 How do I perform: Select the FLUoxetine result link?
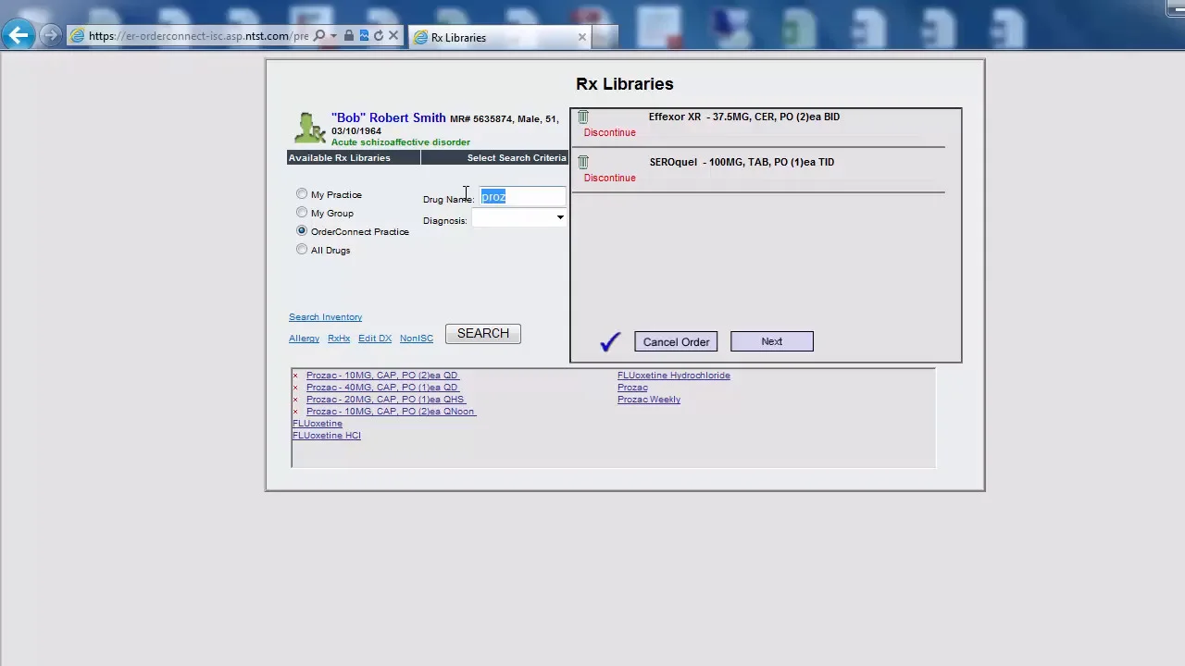pyautogui.click(x=318, y=424)
